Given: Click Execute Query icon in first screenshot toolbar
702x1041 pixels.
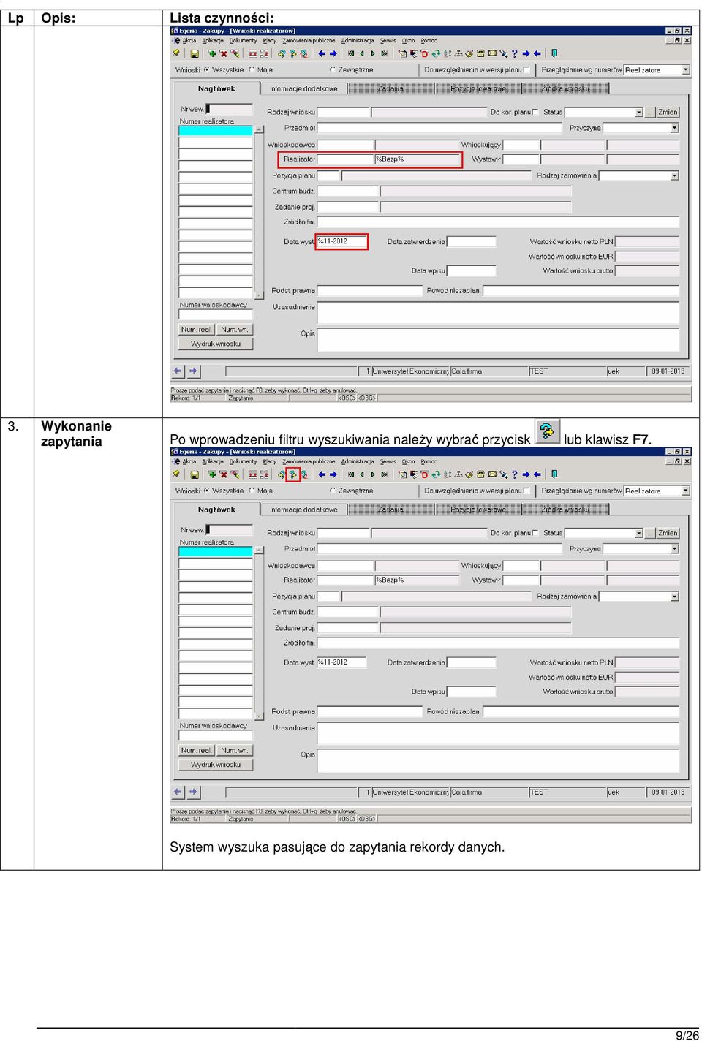Looking at the screenshot, I should coord(292,53).
